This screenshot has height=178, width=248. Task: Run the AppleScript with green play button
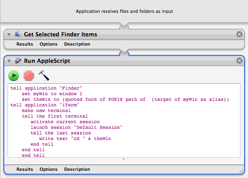click(x=14, y=76)
